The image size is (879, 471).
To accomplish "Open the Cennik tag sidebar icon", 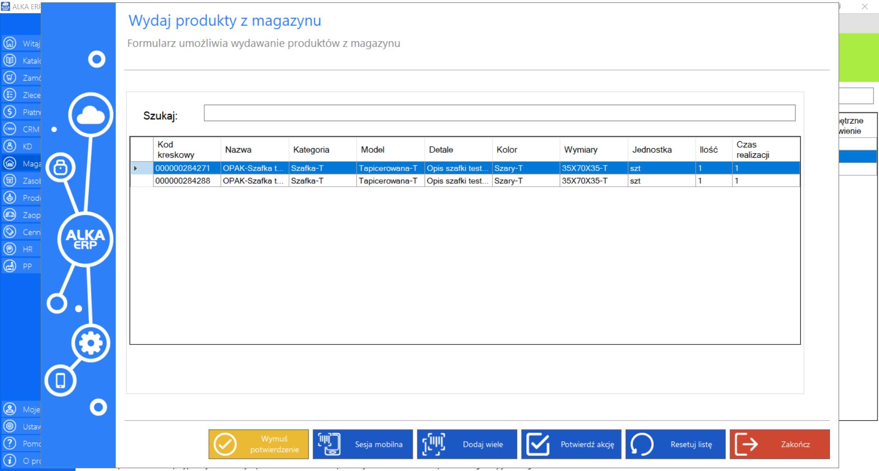I will (x=10, y=232).
